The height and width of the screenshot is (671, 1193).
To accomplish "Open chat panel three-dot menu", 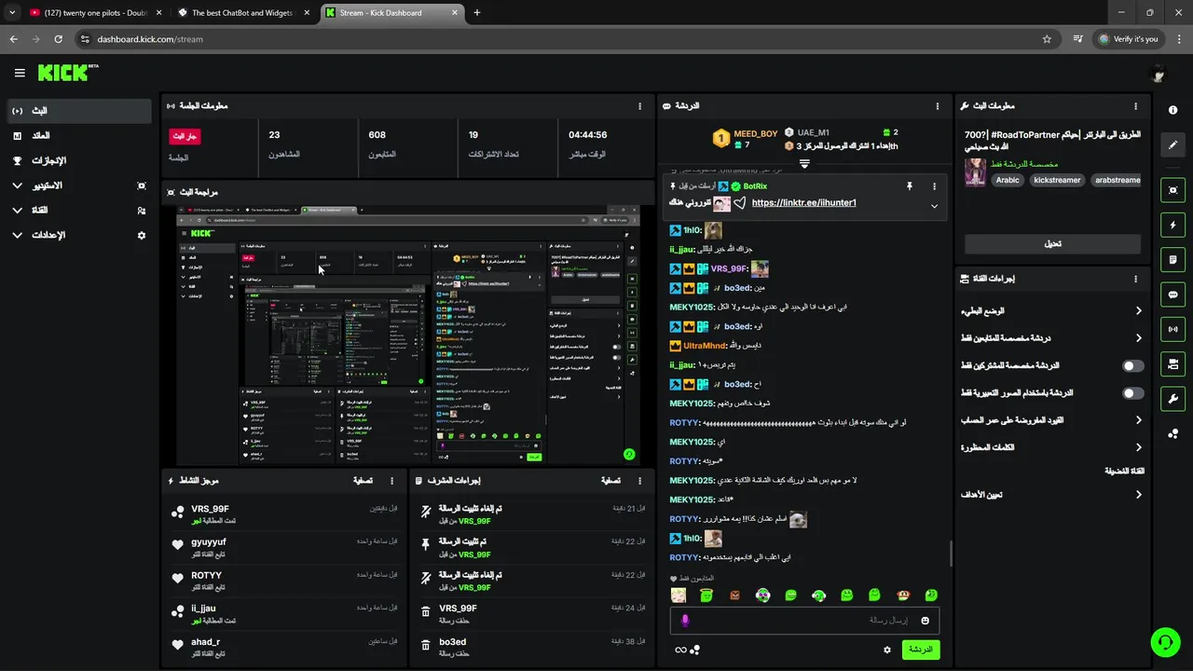I will coord(938,106).
